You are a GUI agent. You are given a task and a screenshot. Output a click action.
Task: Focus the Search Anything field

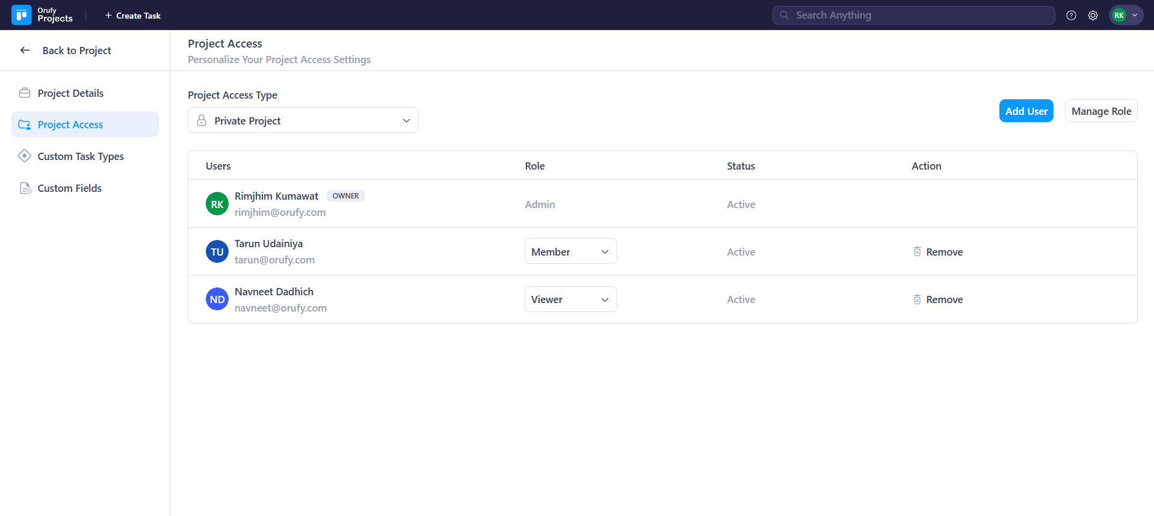[921, 16]
